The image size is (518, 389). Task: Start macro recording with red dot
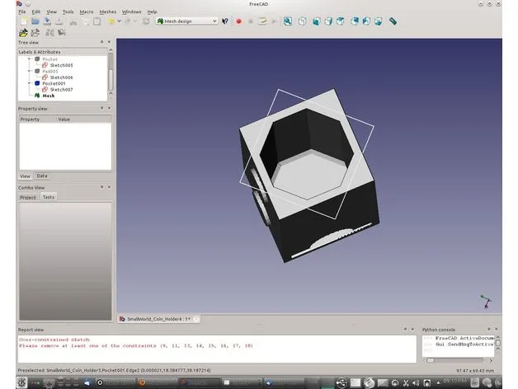pyautogui.click(x=238, y=21)
